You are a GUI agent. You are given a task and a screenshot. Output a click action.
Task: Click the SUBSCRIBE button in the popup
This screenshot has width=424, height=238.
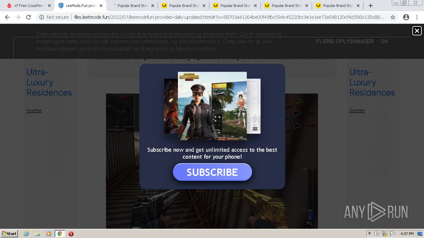pos(212,172)
